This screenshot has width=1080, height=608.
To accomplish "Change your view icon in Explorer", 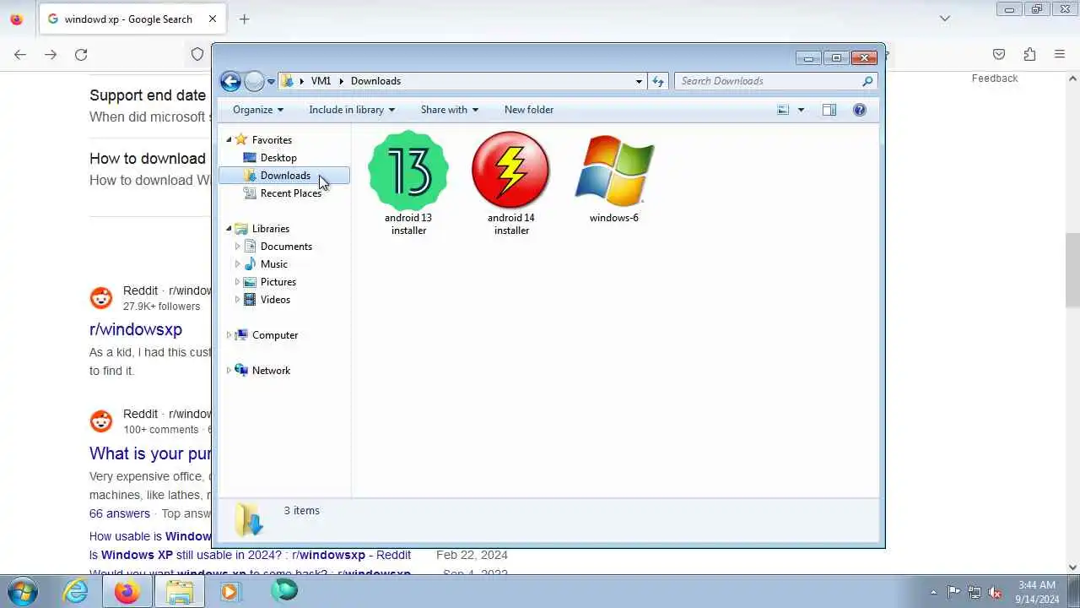I will pos(783,110).
